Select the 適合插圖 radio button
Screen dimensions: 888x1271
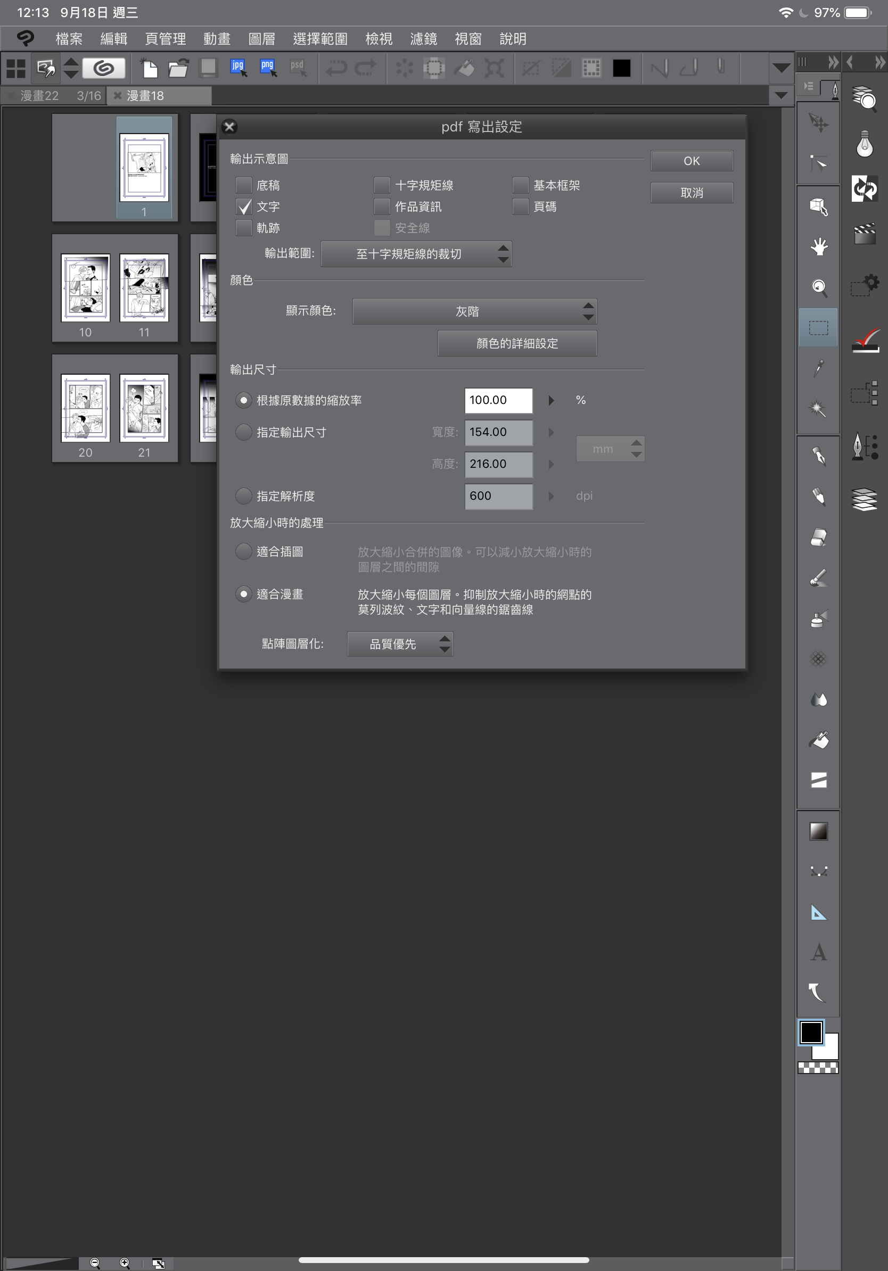click(x=244, y=551)
